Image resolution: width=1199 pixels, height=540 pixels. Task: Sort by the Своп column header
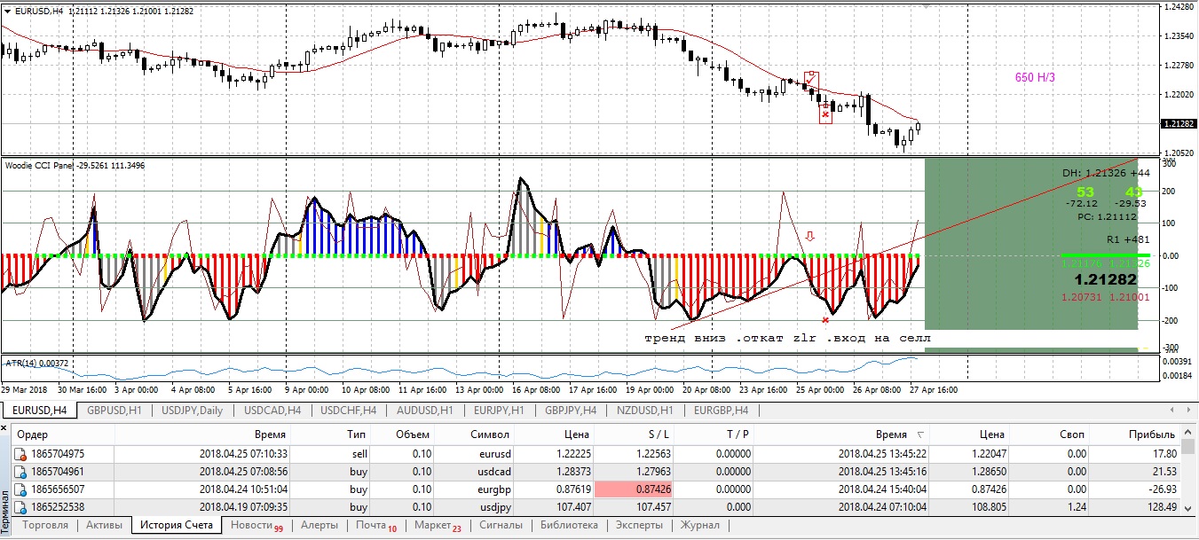click(x=1050, y=434)
